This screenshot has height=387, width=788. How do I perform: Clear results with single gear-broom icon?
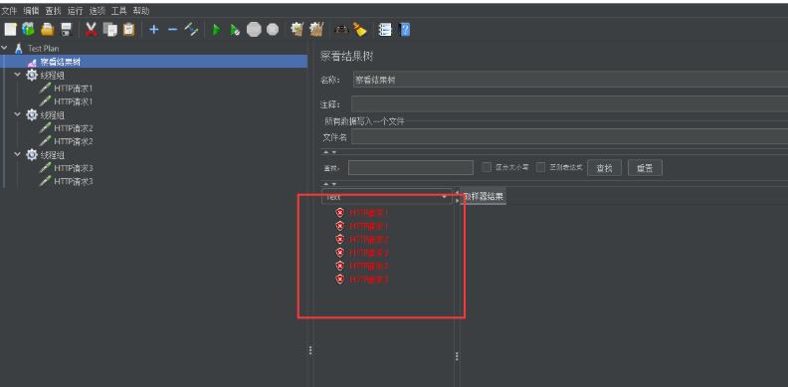pos(297,30)
